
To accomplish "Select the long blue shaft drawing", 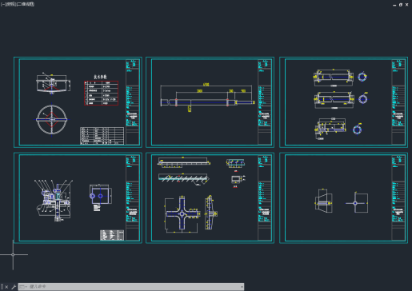I will (x=207, y=102).
